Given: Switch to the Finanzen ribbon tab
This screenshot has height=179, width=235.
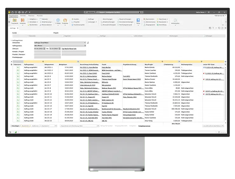Looking at the screenshot, I should [31, 15].
